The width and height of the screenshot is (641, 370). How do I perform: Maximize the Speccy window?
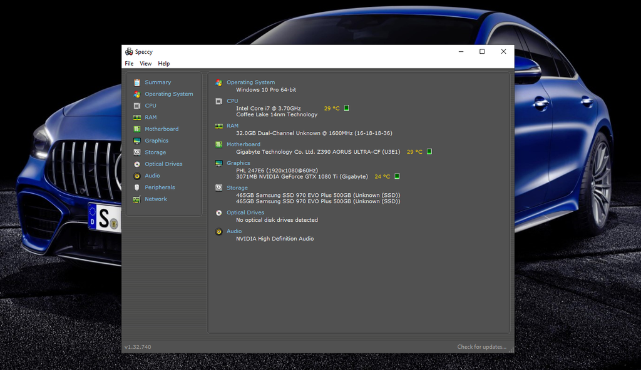click(482, 52)
